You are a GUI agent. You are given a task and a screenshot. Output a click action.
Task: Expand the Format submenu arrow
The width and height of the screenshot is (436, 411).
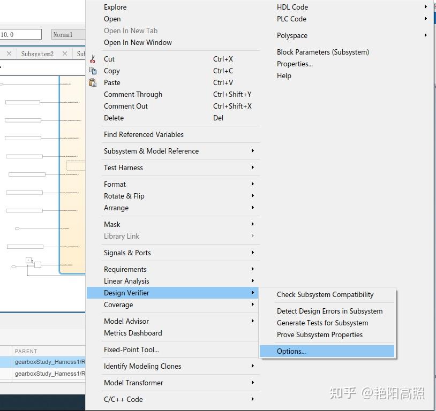pos(252,184)
